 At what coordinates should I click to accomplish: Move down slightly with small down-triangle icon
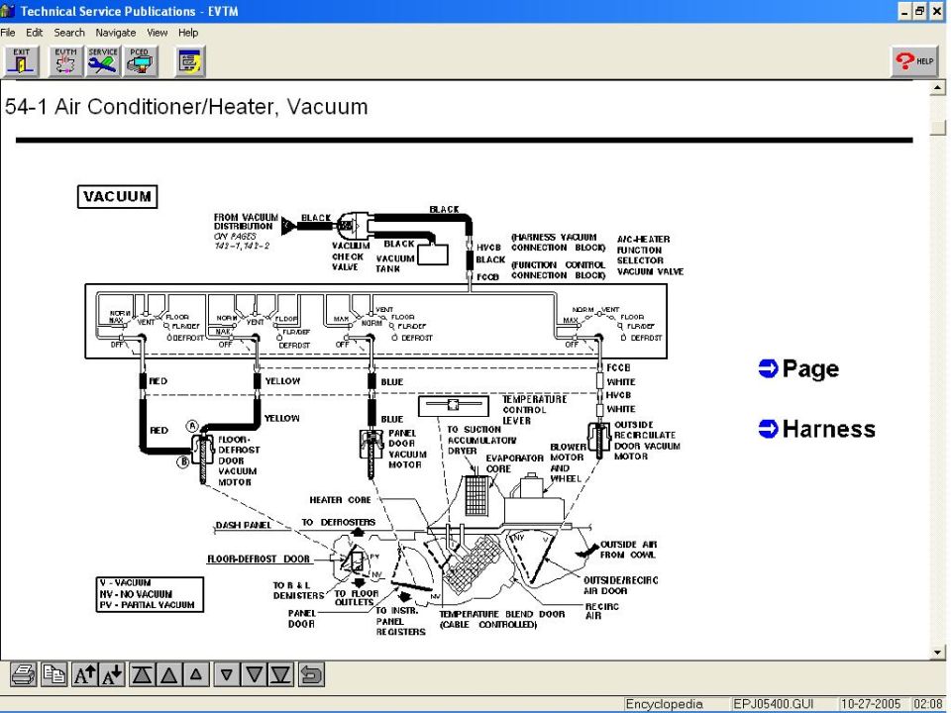tap(227, 674)
